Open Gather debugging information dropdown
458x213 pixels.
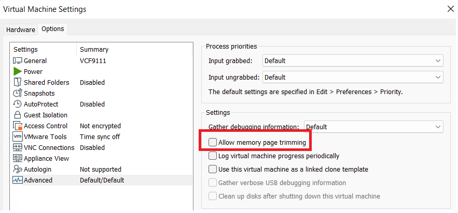coord(373,127)
